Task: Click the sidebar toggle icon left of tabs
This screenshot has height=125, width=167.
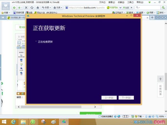Action: (x=3, y=17)
